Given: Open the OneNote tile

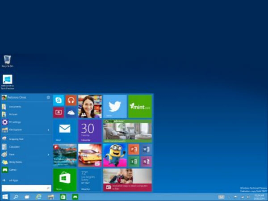Looking at the screenshot, I should tap(147, 162).
